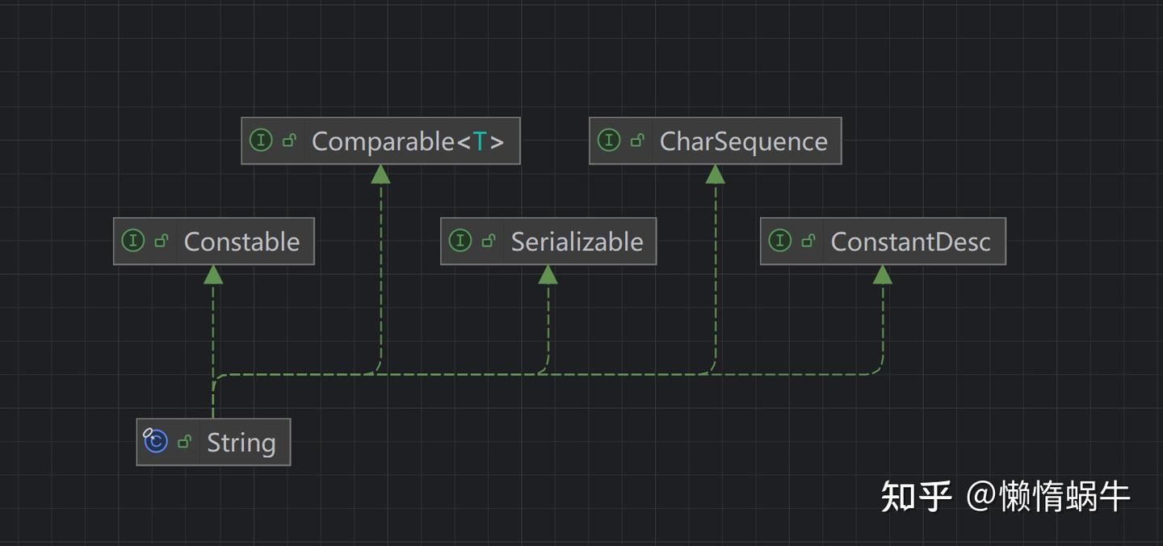Click the public lock icon beside Constable
1163x546 pixels.
pyautogui.click(x=162, y=241)
